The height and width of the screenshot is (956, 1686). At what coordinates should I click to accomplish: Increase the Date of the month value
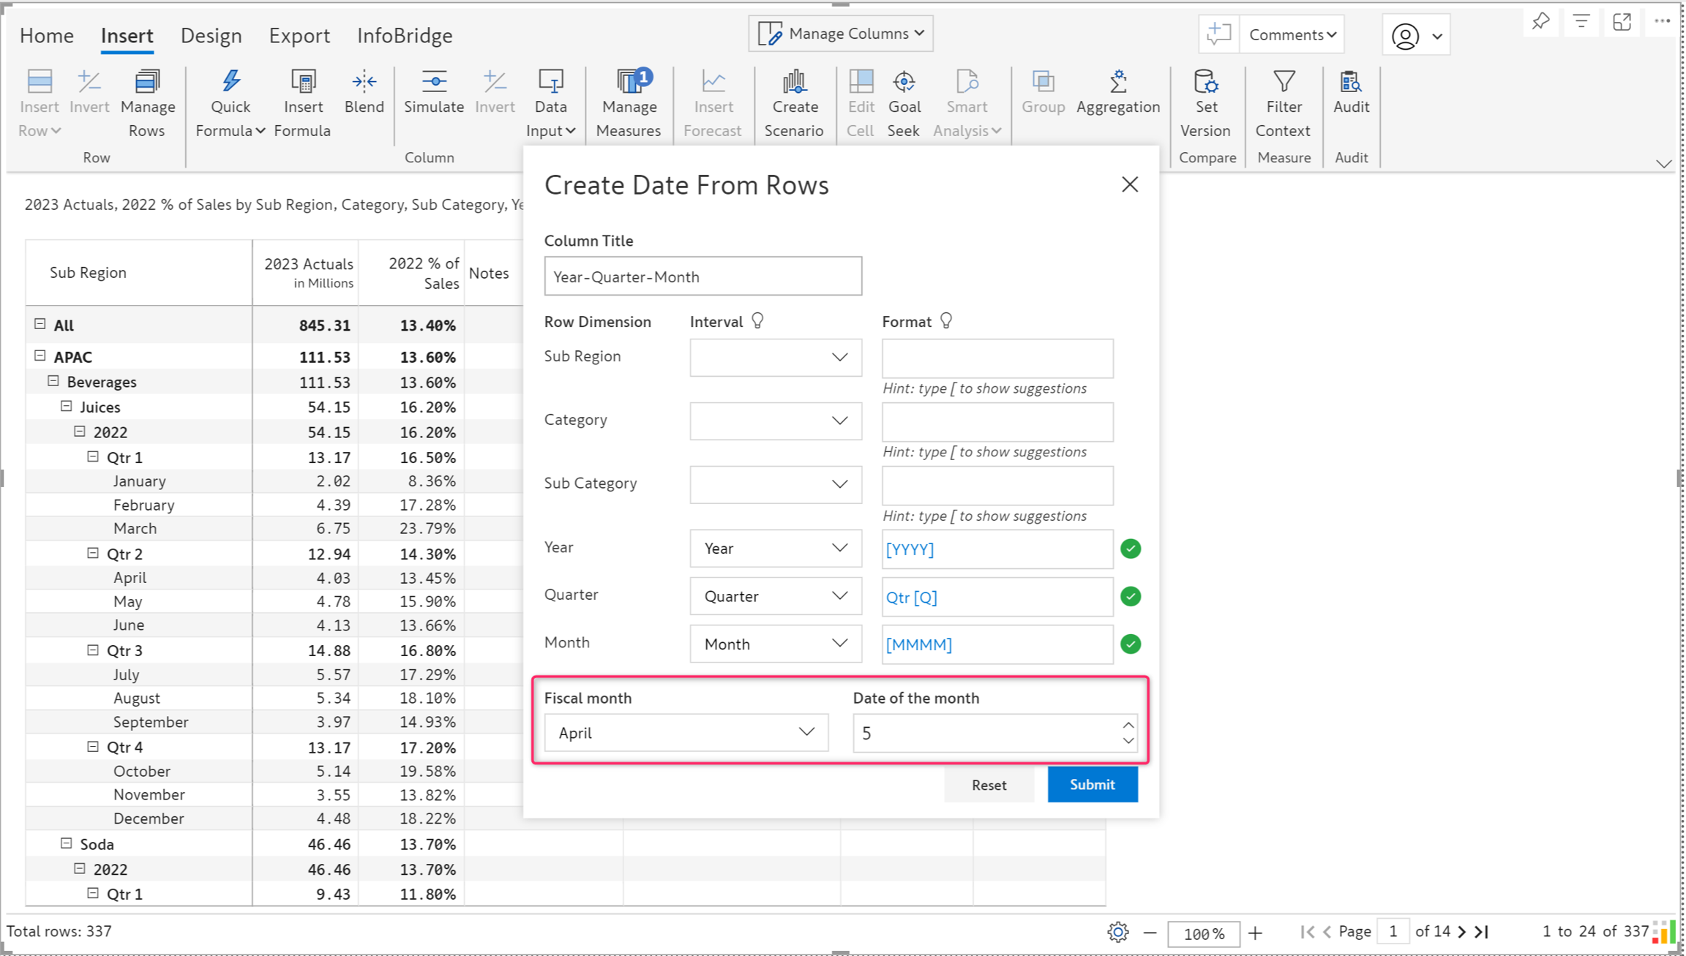point(1128,725)
